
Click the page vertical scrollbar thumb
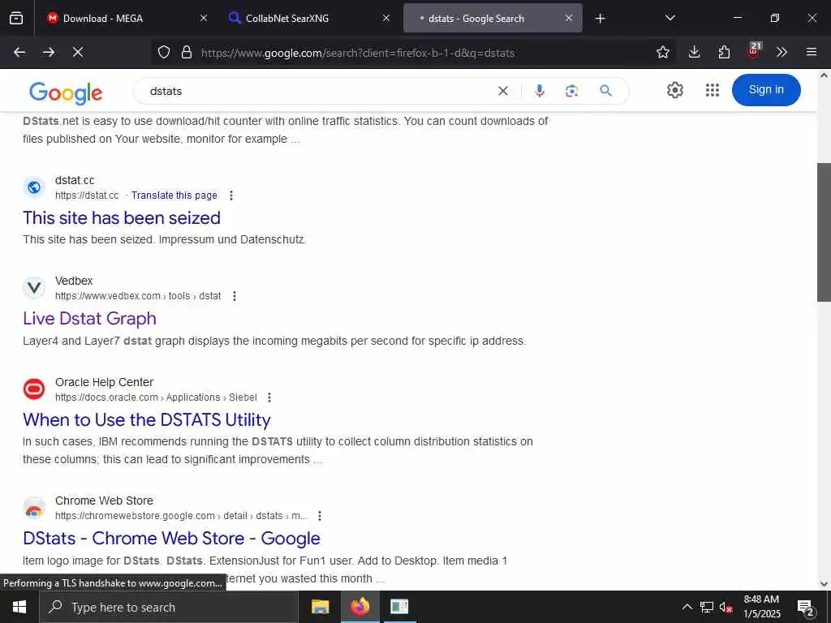tap(824, 232)
